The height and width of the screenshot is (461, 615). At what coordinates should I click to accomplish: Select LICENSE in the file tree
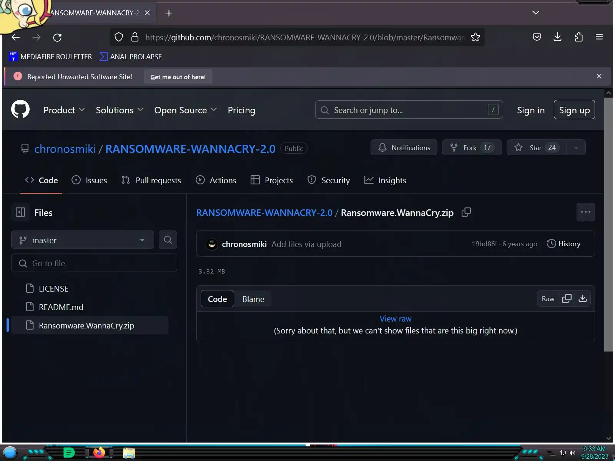[90, 289]
